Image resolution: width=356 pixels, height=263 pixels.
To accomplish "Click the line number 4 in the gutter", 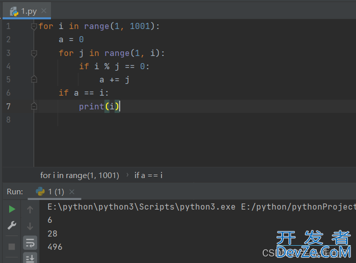I will click(x=8, y=66).
